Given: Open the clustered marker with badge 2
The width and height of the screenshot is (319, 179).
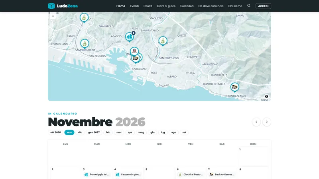Looking at the screenshot, I should click(x=130, y=37).
